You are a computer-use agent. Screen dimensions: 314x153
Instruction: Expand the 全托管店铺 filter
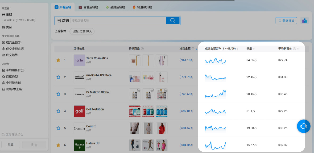coord(11,83)
